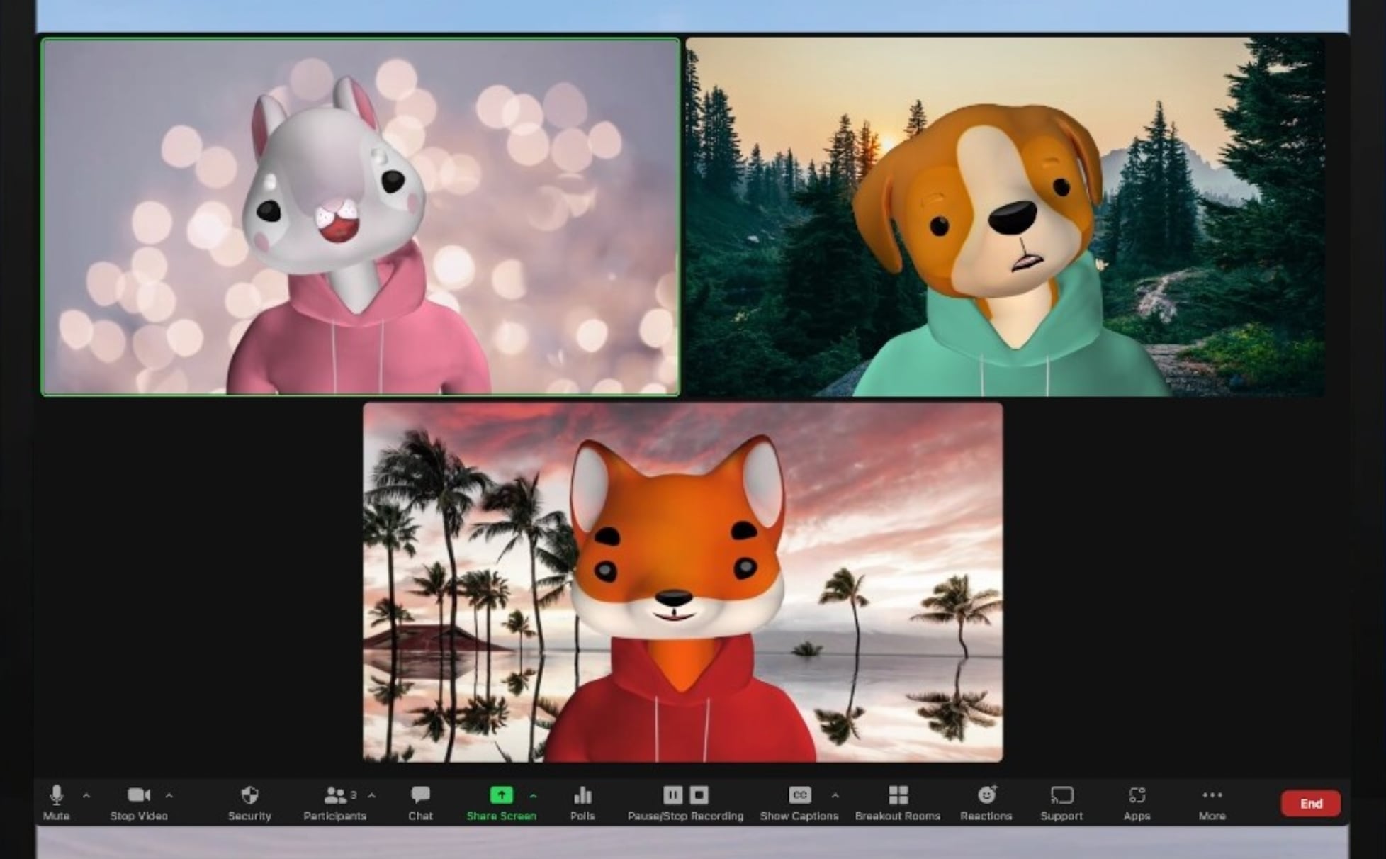Viewport: 1386px width, 859px height.
Task: Expand Share Screen options arrow
Action: click(x=534, y=796)
